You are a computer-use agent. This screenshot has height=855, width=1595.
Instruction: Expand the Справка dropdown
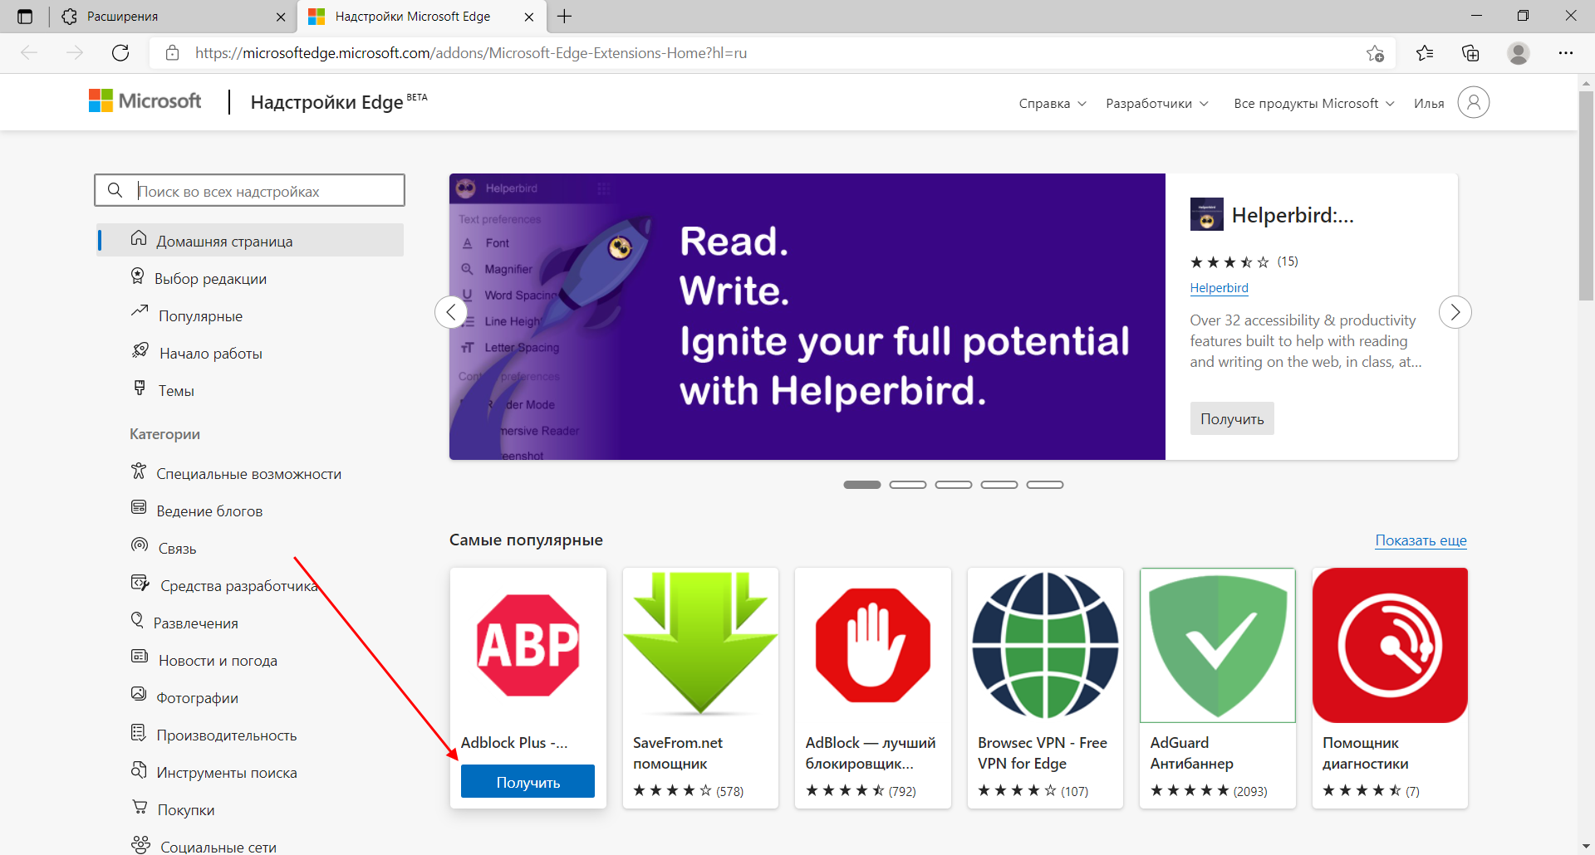1053,104
